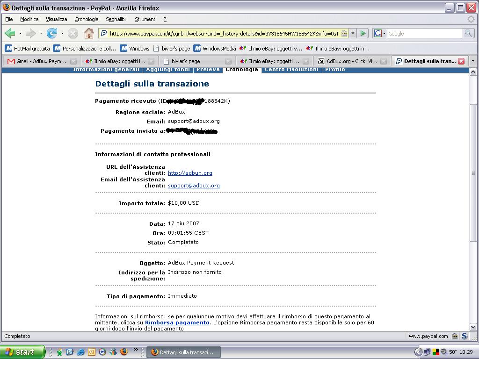Close the active Dettagli sulla tran tab
Image resolution: width=479 pixels, height=380 pixels.
[x=461, y=61]
